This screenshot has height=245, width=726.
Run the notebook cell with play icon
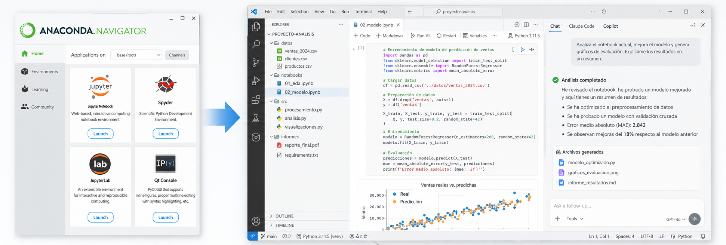(x=523, y=49)
